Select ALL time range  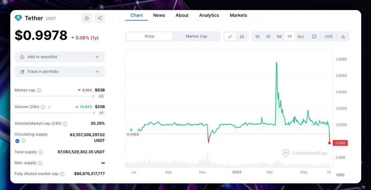pyautogui.click(x=301, y=37)
